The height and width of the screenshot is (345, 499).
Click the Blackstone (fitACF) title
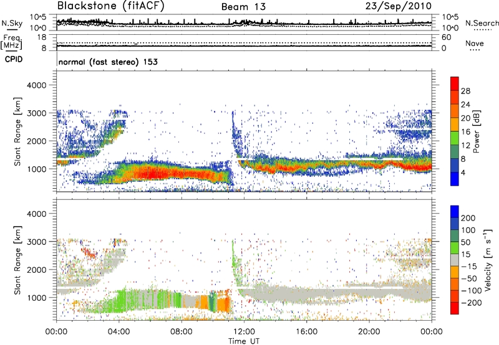coord(110,6)
